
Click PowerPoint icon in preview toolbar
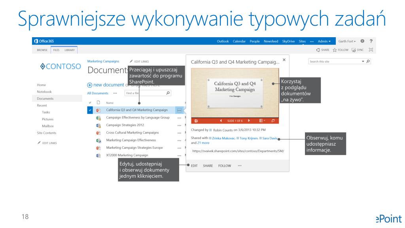[196, 121]
